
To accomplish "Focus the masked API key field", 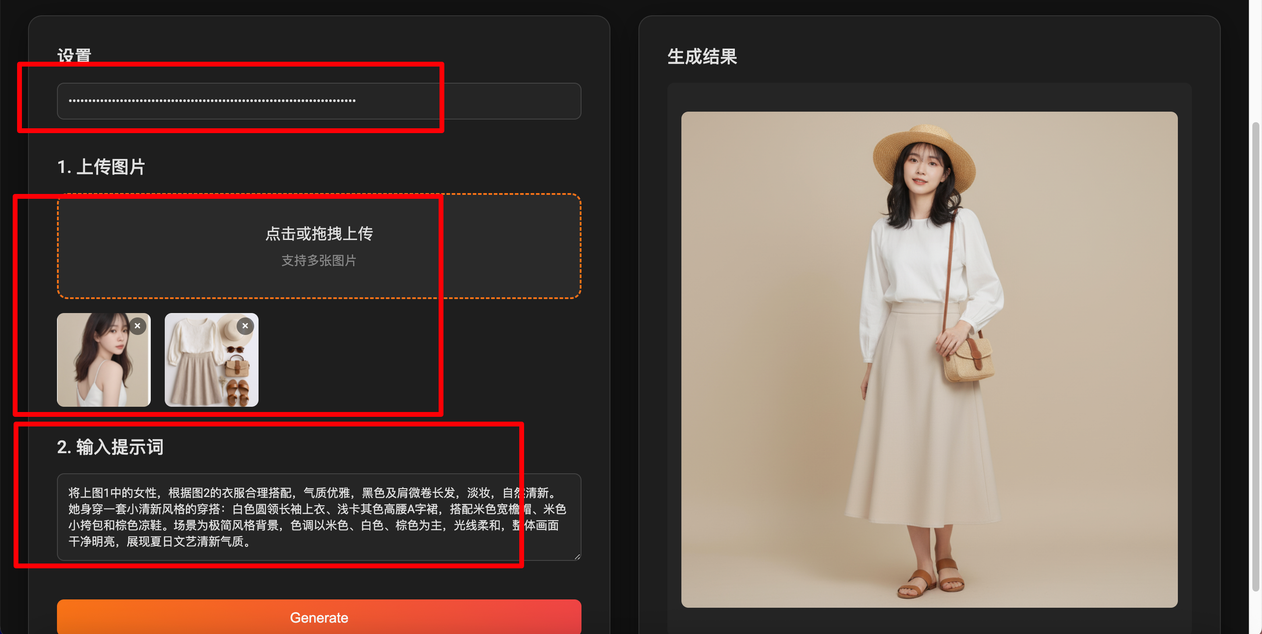I will (x=319, y=101).
